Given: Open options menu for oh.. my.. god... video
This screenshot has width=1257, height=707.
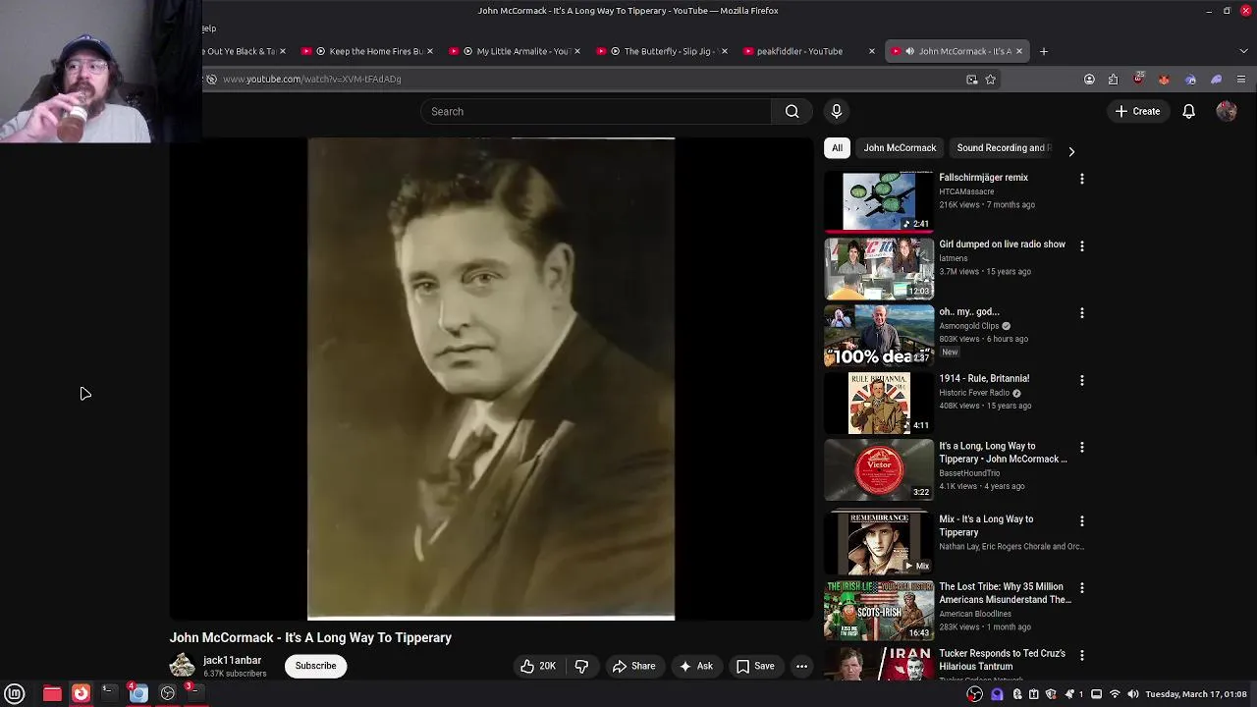Looking at the screenshot, I should [1082, 313].
